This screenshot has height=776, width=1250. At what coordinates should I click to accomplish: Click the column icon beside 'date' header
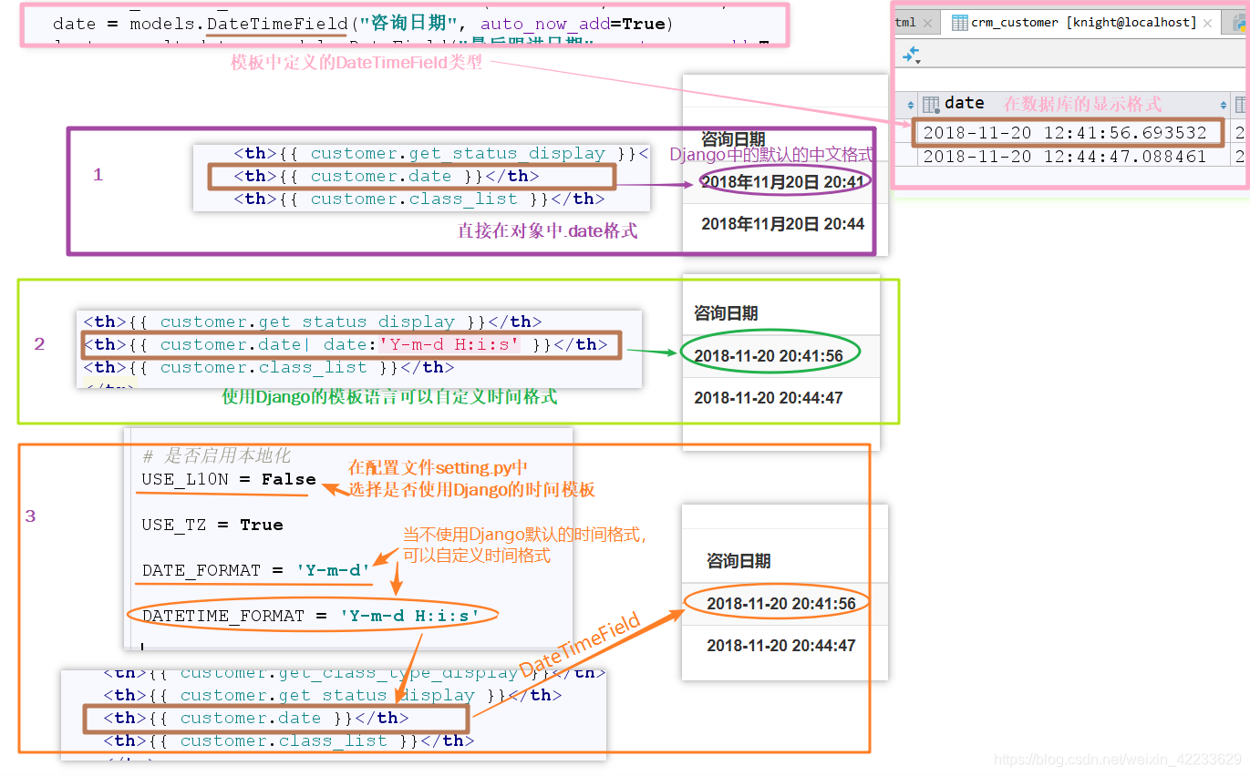[931, 104]
